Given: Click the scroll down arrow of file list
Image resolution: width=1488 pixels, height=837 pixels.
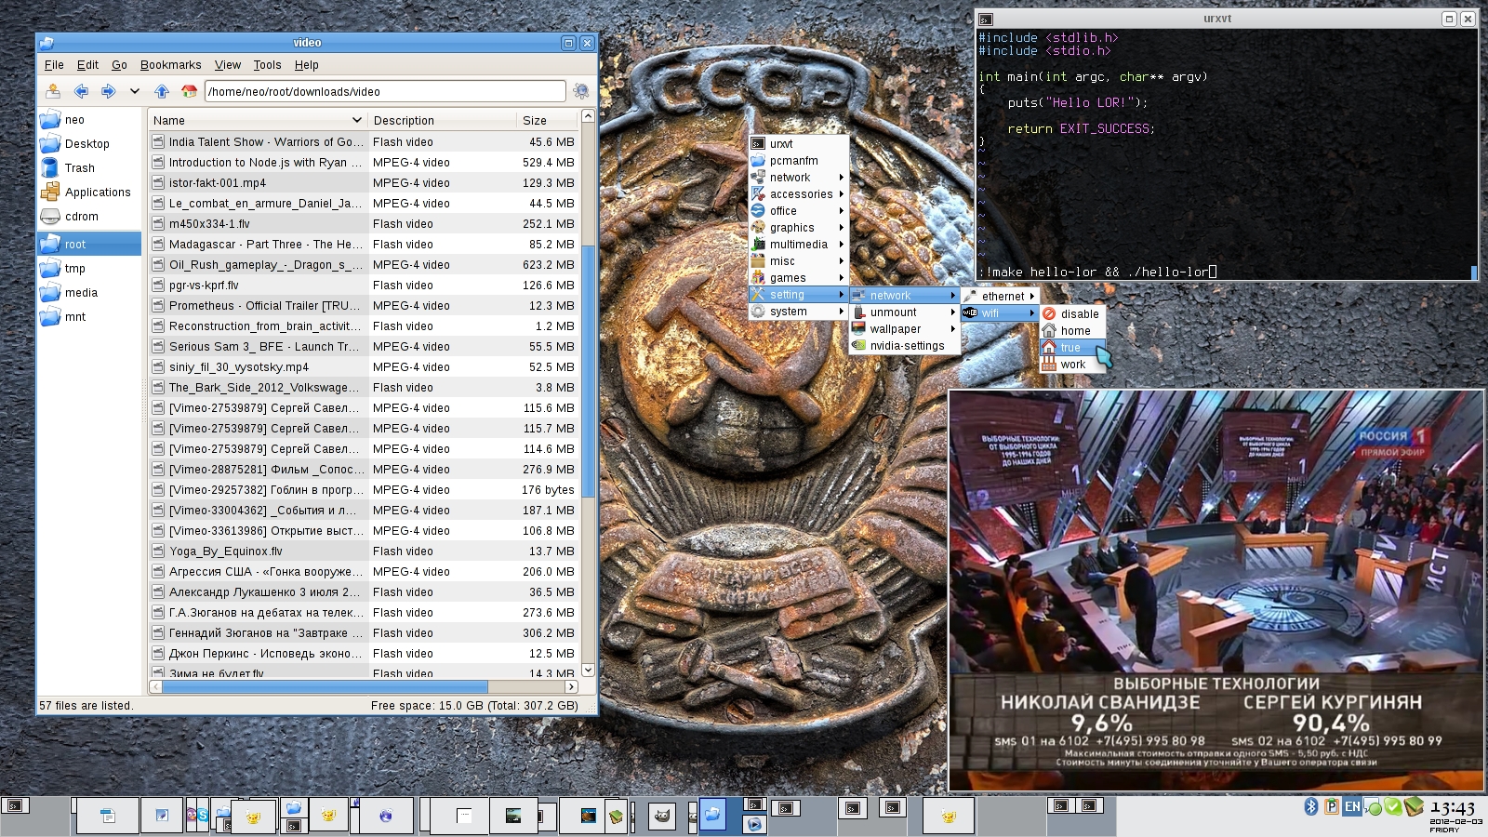Looking at the screenshot, I should (588, 671).
